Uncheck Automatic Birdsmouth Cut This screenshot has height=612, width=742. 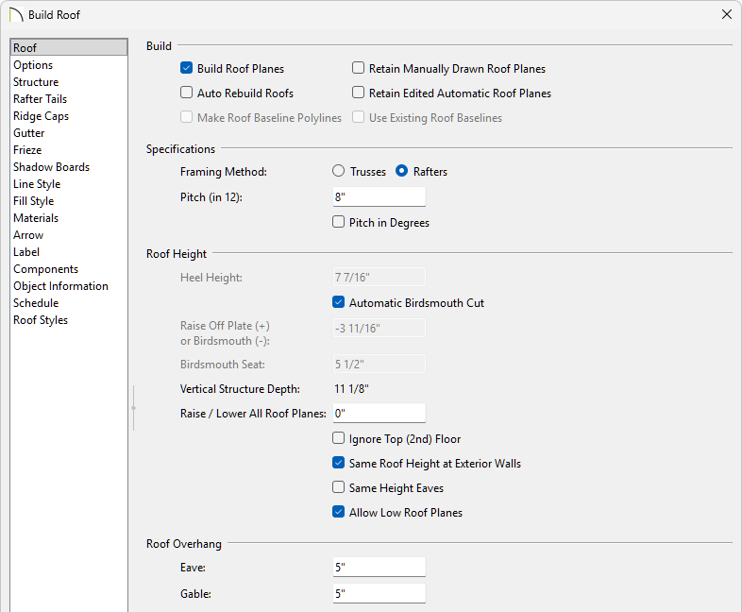(339, 303)
